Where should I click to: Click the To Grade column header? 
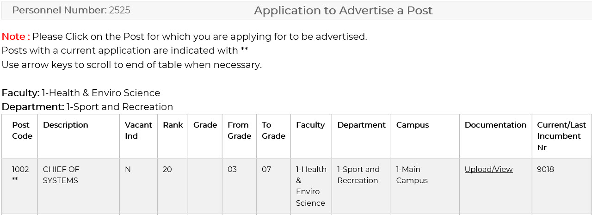(x=273, y=130)
